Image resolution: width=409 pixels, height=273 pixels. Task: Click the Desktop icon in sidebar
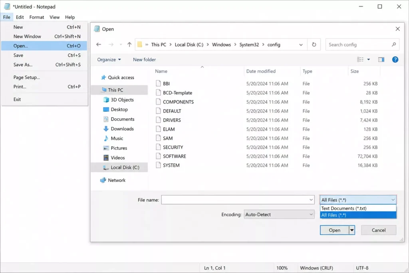click(x=106, y=110)
